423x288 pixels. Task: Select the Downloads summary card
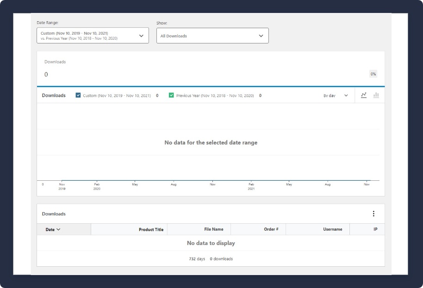[211, 68]
